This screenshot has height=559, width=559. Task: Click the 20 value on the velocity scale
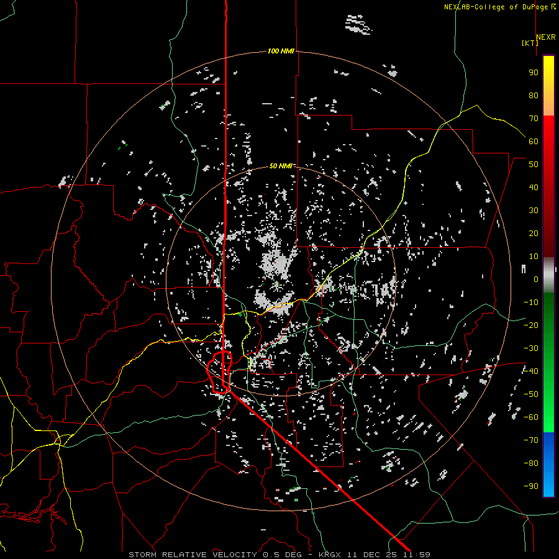[534, 234]
